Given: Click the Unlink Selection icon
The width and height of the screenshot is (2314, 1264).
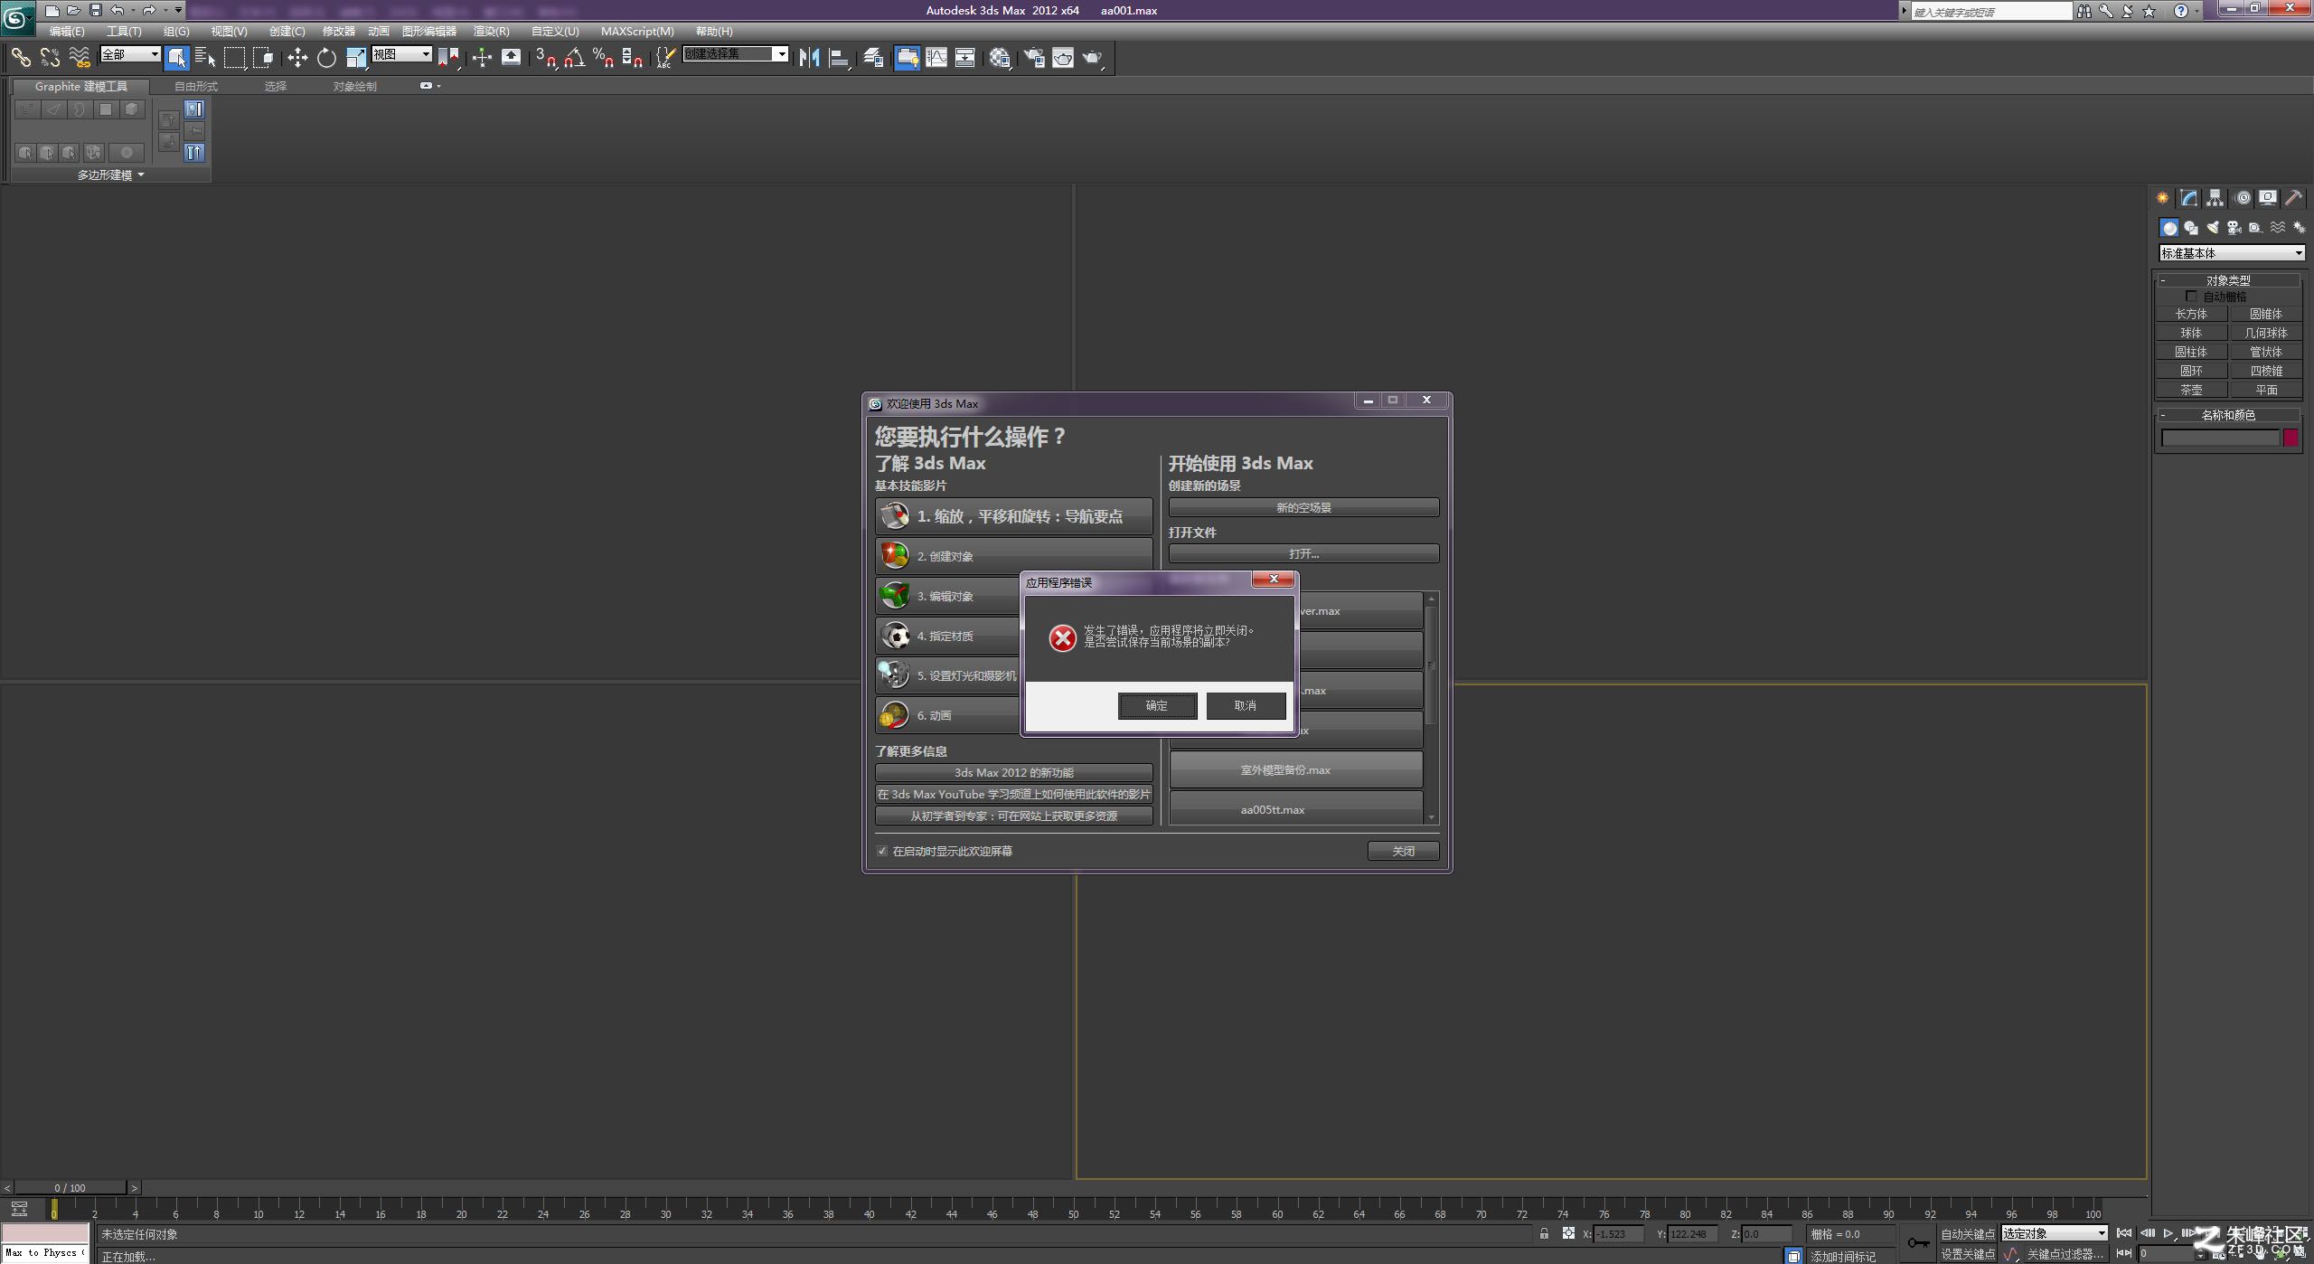Looking at the screenshot, I should click(50, 58).
